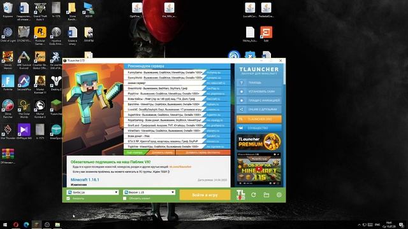408x229 pixels.
Task: Open the Windows Start menu
Action: (5, 225)
